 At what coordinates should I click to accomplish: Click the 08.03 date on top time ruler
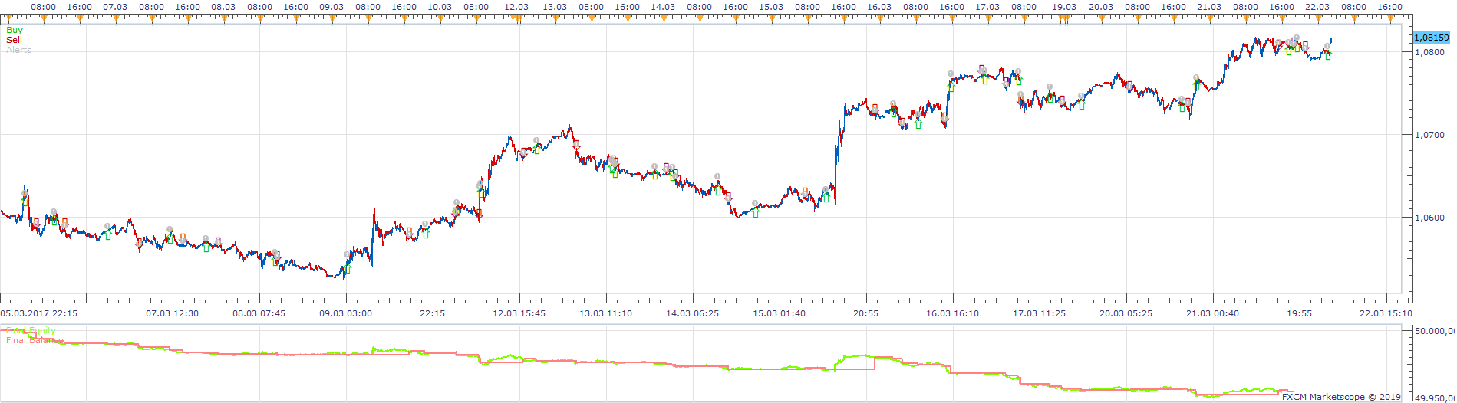[223, 7]
